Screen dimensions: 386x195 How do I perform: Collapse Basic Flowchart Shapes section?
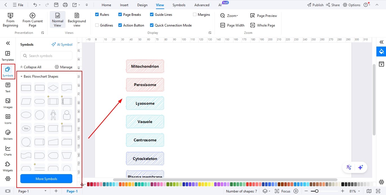(21, 76)
